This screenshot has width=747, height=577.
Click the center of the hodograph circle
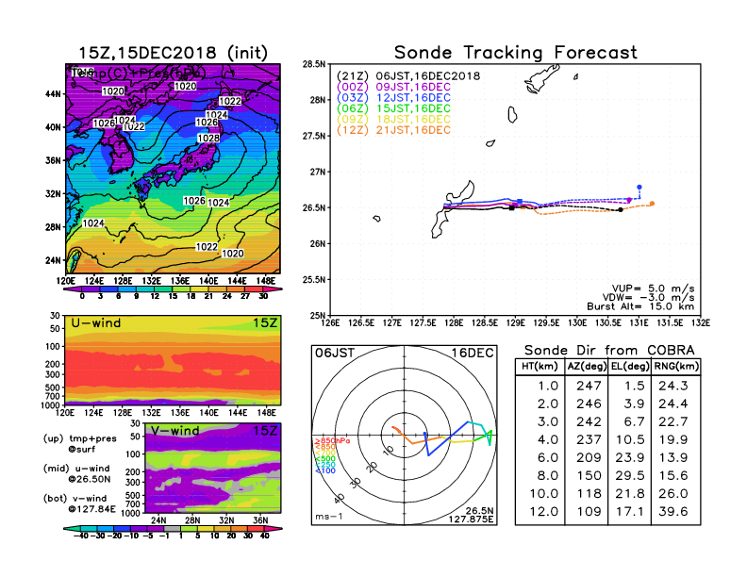(x=406, y=434)
